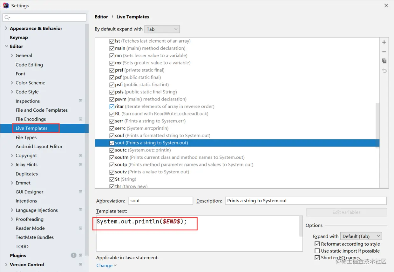Open the File Types settings page
Viewport: 394px width, 272px height.
[x=26, y=137]
